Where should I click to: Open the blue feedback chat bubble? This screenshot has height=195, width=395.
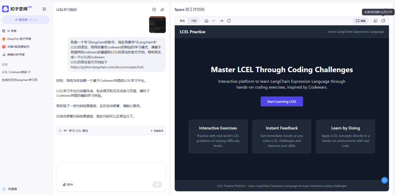[x=384, y=180]
